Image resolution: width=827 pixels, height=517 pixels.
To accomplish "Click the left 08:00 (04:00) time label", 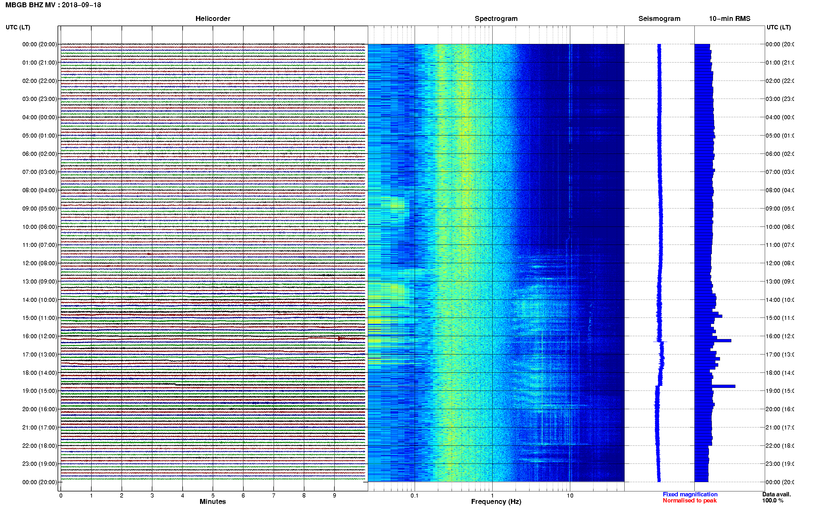I will pos(40,190).
